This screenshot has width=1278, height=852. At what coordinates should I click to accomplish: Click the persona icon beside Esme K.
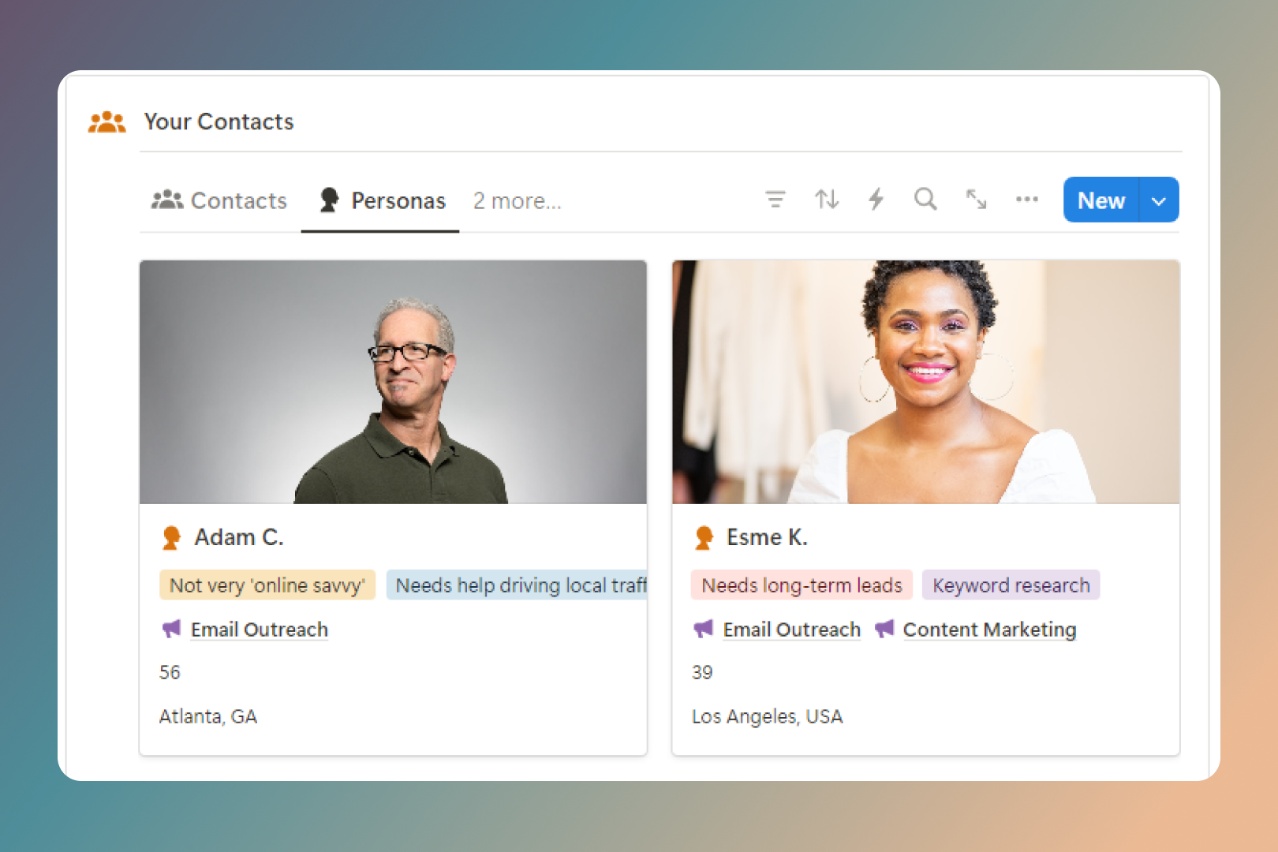pos(703,536)
